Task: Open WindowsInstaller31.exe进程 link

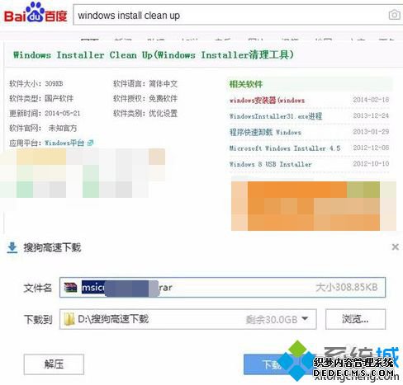Action: pyautogui.click(x=276, y=116)
